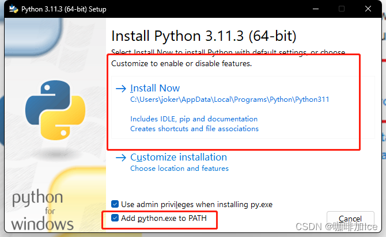
Task: Click the Install Now arrow icon
Action: point(121,89)
